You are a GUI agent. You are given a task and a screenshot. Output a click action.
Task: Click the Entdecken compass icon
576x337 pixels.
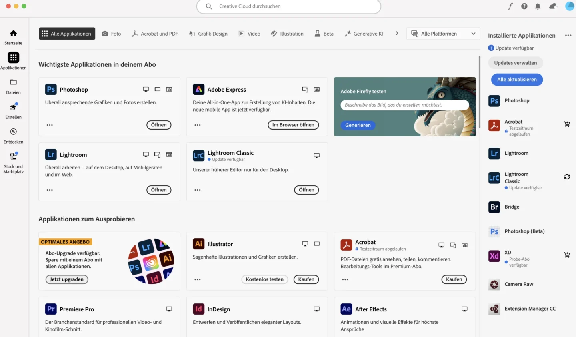(13, 132)
